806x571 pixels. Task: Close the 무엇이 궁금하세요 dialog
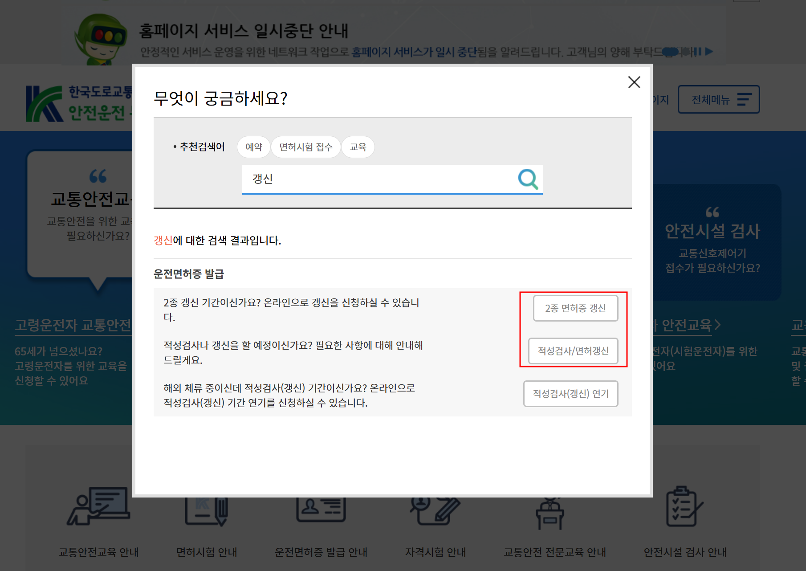point(634,82)
